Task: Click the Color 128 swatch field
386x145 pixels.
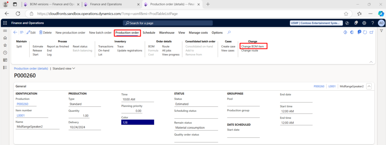Action: 138,122
